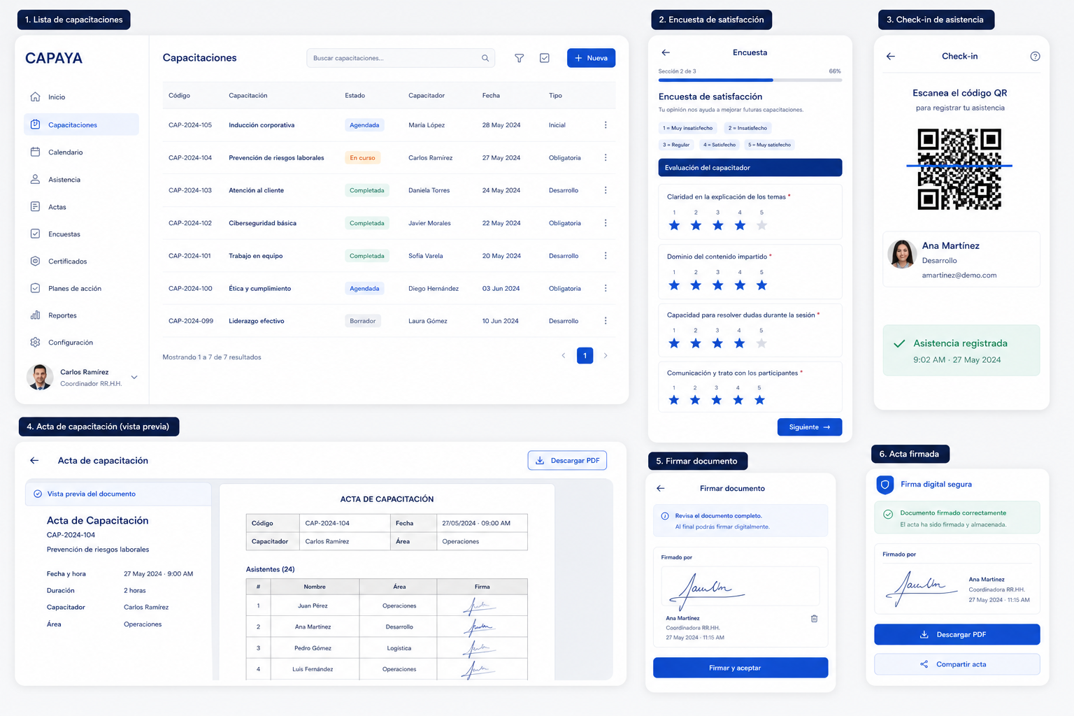Click Siguiente in the survey
Image resolution: width=1074 pixels, height=716 pixels.
810,427
